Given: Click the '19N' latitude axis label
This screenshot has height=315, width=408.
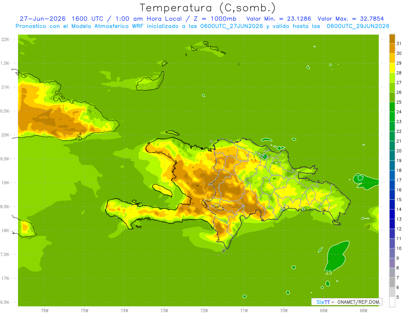Looking at the screenshot, I should [6, 182].
